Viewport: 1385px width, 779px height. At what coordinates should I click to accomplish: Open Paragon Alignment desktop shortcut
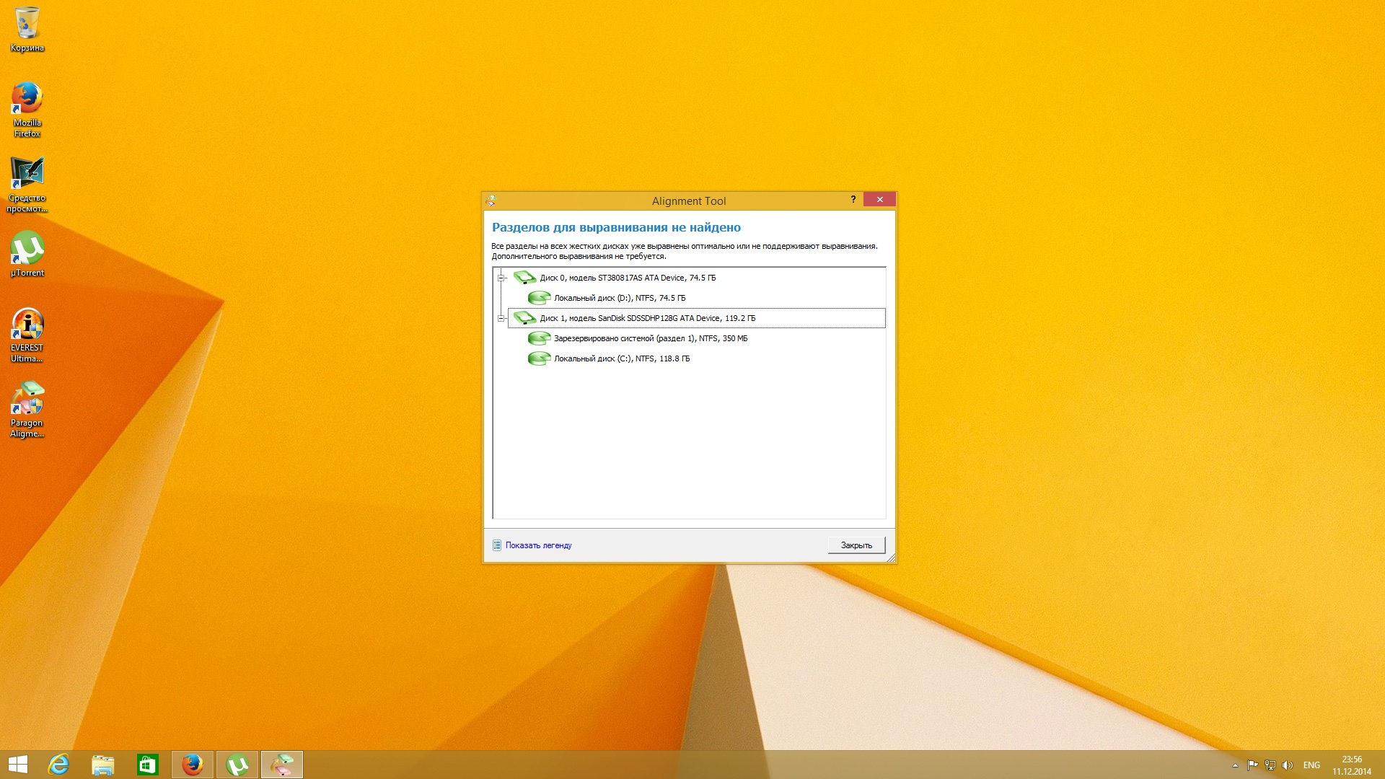click(x=27, y=410)
